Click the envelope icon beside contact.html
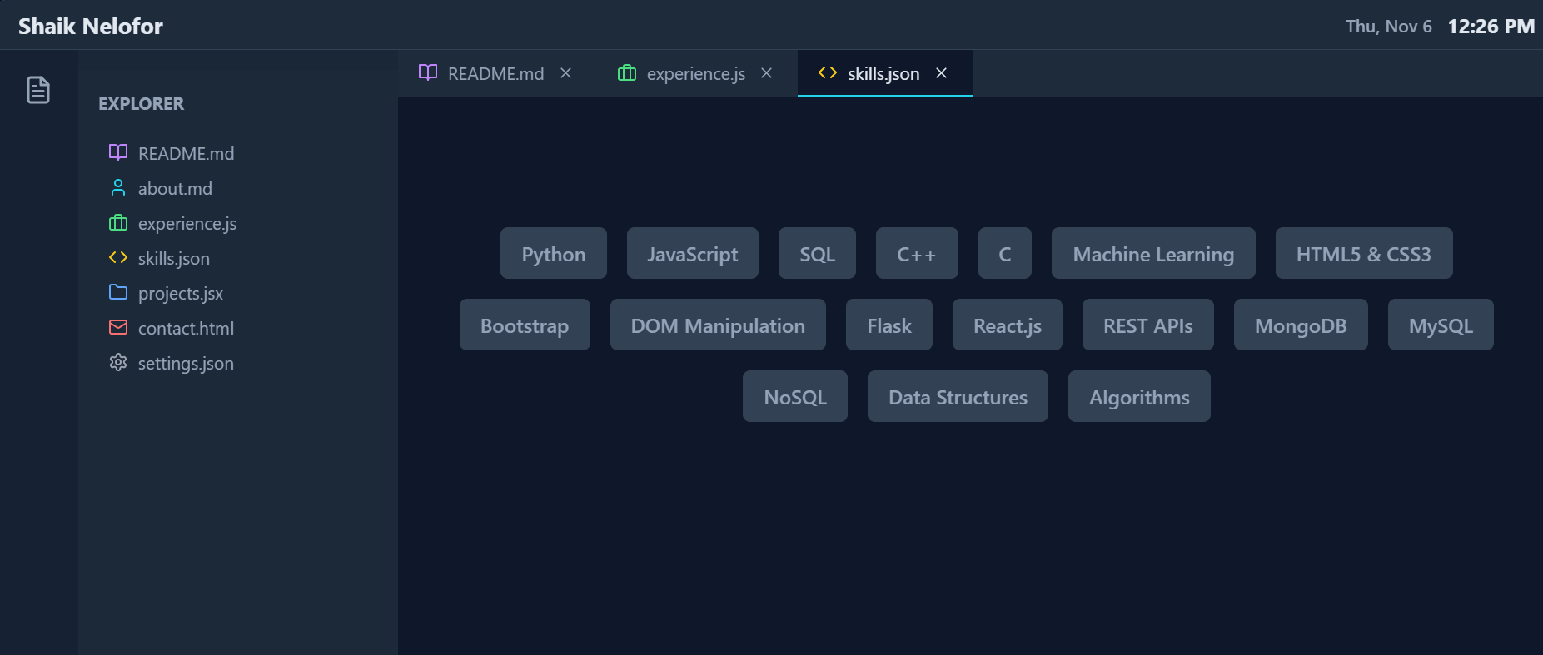This screenshot has width=1543, height=655. (x=118, y=327)
